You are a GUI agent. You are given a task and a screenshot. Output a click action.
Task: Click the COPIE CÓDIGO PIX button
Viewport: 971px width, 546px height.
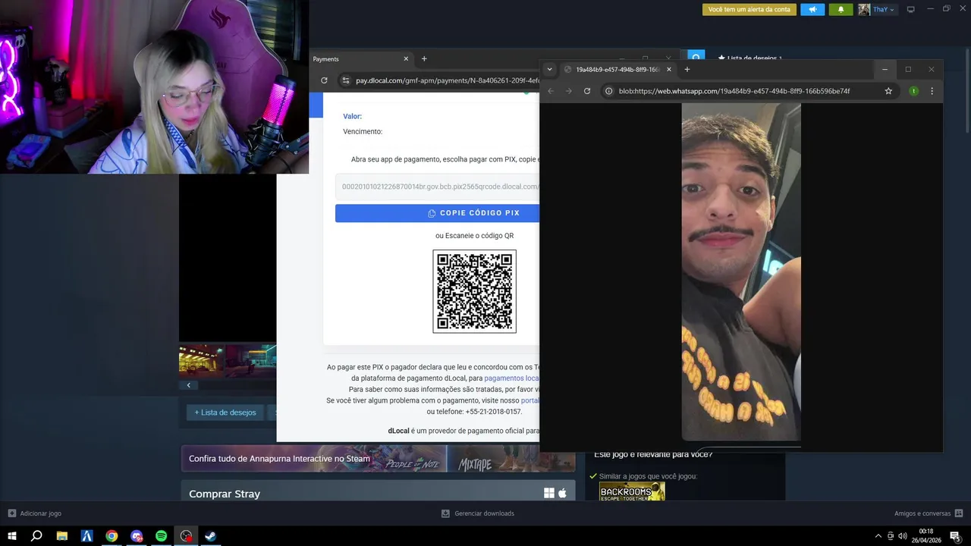point(438,213)
